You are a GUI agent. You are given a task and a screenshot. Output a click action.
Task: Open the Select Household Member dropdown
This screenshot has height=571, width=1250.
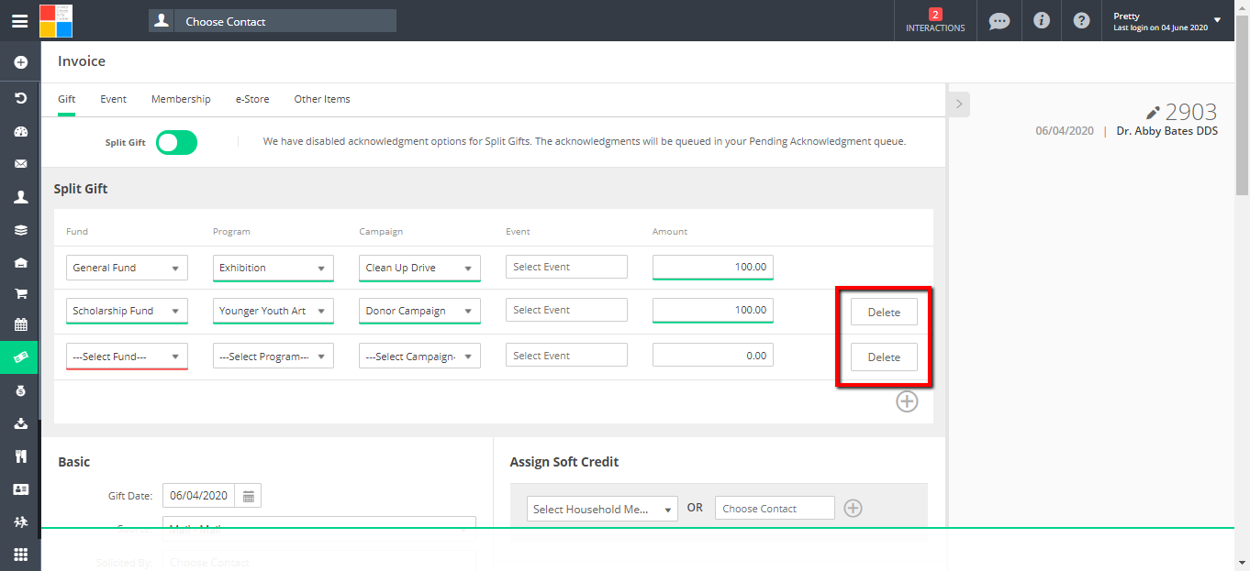coord(602,509)
